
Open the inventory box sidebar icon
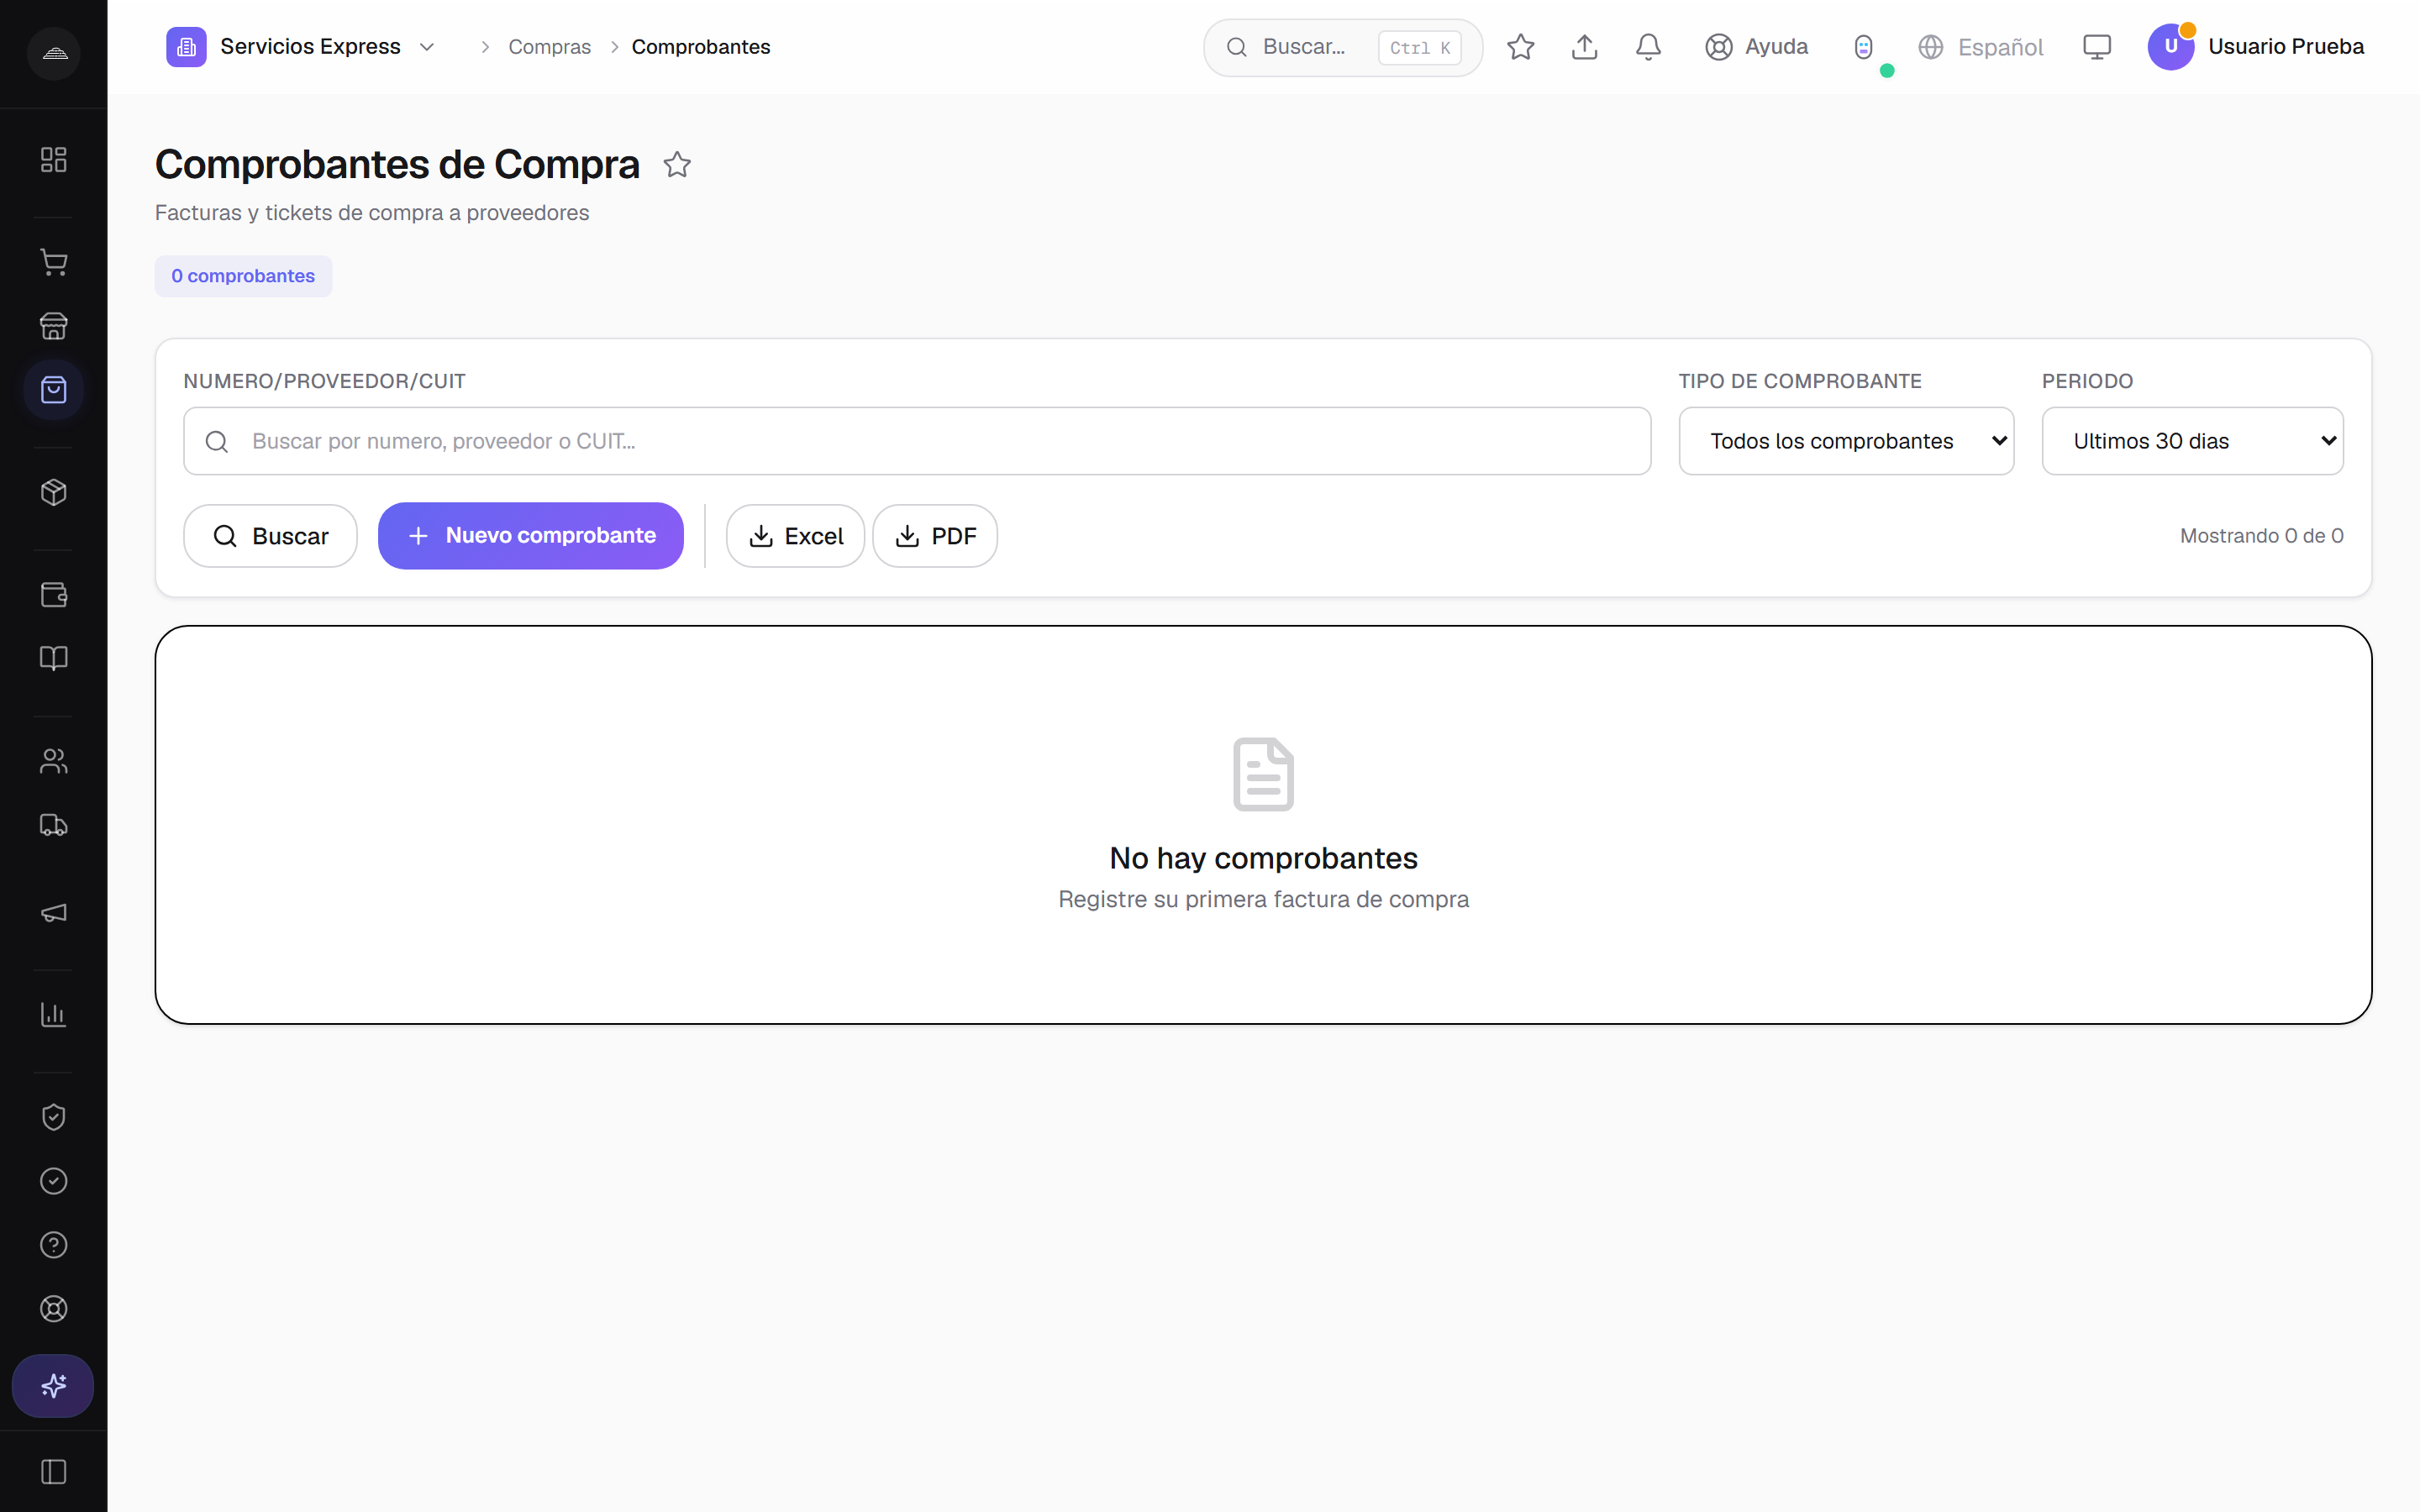click(x=53, y=492)
